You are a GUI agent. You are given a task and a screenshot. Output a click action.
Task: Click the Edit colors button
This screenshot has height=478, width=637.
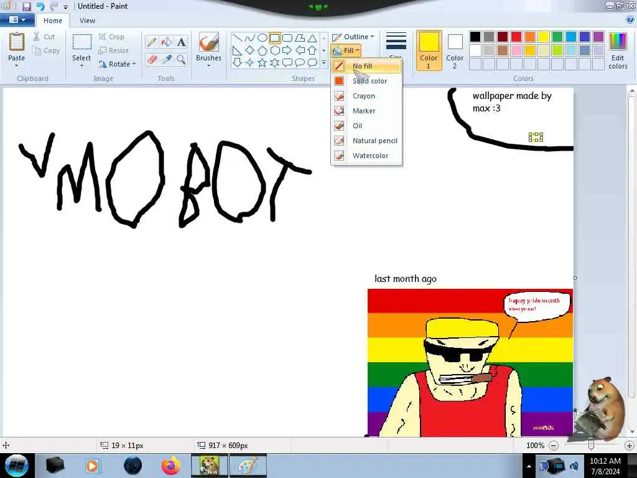tap(618, 50)
